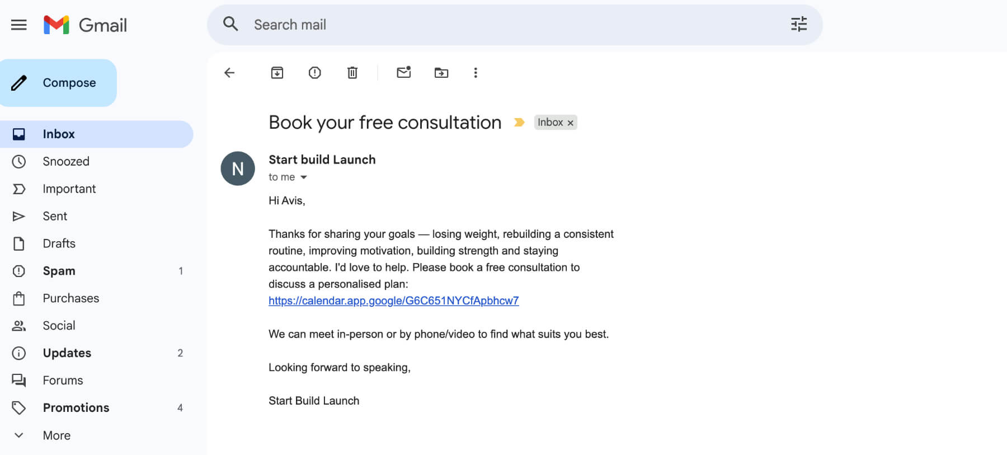Expand the More labels section
1007x455 pixels.
(x=56, y=435)
